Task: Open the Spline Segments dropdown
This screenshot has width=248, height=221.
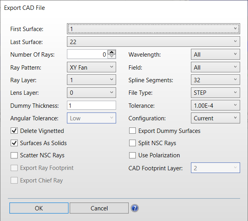Action: (215, 80)
